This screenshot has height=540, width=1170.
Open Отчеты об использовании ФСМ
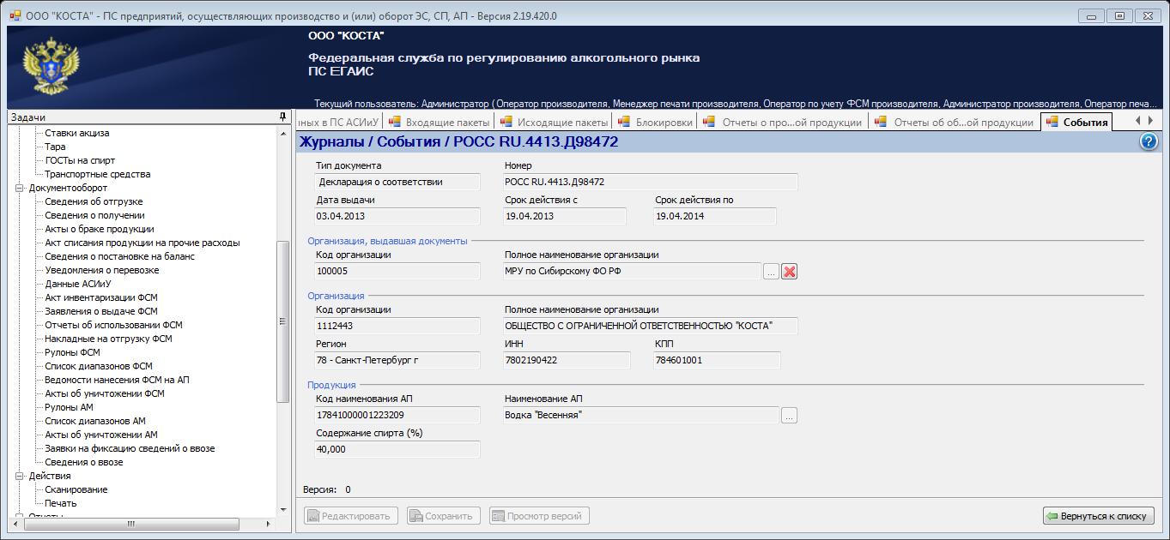(x=113, y=325)
